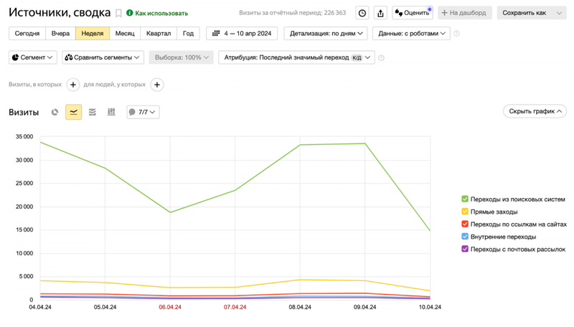Click the export share icon
This screenshot has width=574, height=327.
coord(380,13)
